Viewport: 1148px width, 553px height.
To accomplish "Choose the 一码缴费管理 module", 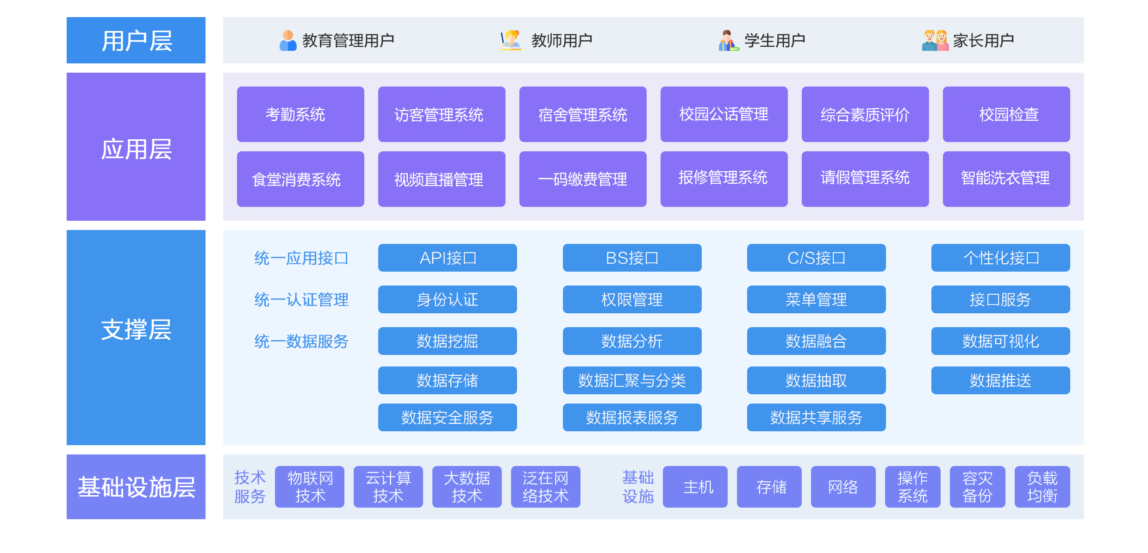I will point(583,179).
